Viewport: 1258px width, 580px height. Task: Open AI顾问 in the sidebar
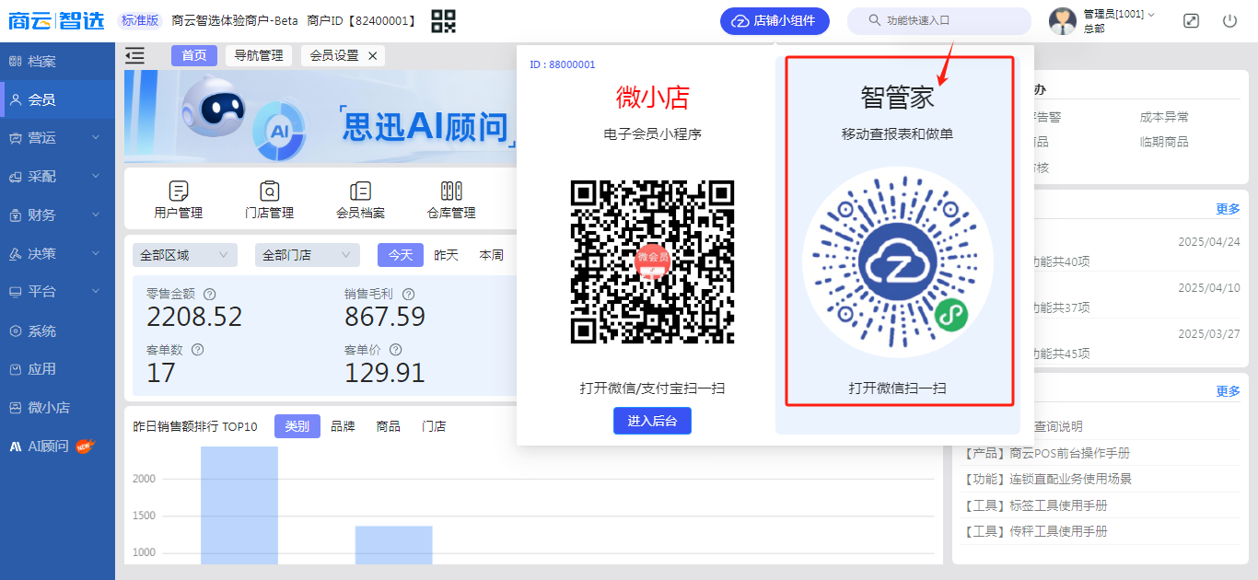point(57,447)
